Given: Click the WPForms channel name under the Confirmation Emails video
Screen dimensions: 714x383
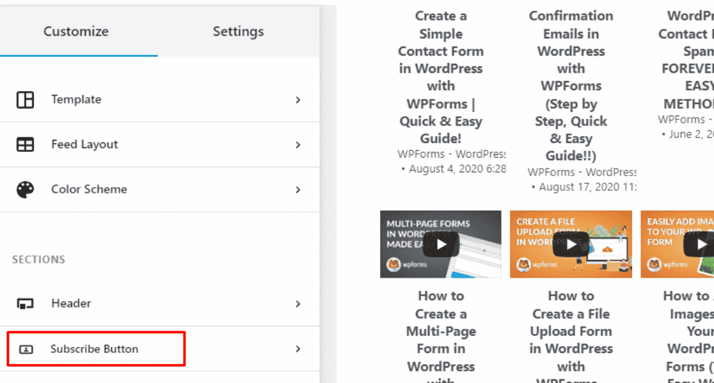Looking at the screenshot, I should pyautogui.click(x=582, y=172).
